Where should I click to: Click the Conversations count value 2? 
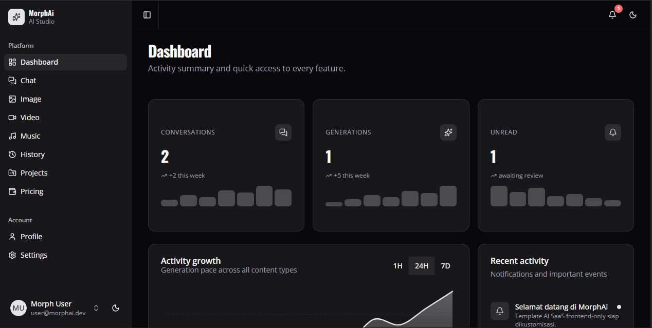(165, 157)
